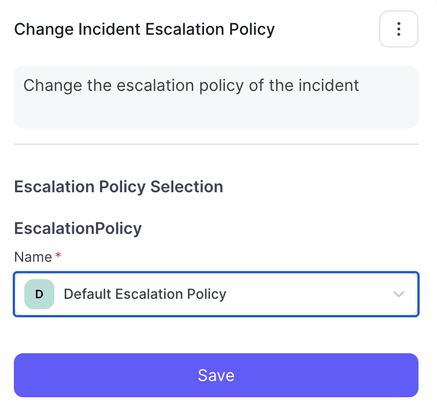
Task: Click the word "Incident" in the header
Action: 109,29
